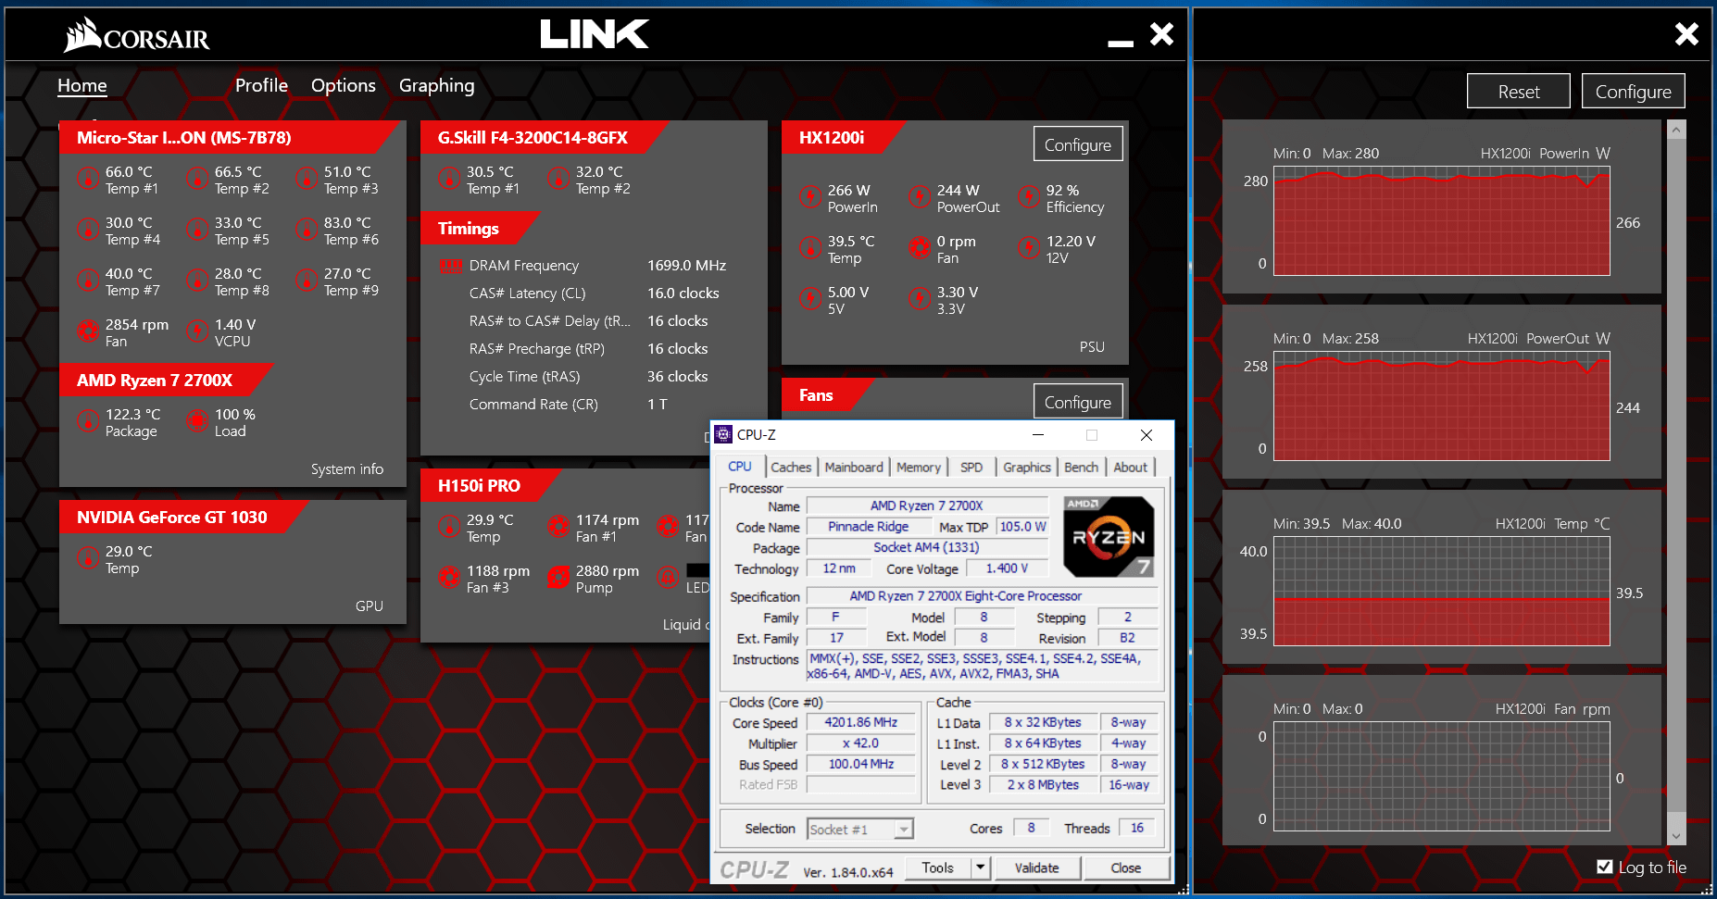
Task: Click the 5V 5.00 V icon
Action: pyautogui.click(x=810, y=298)
